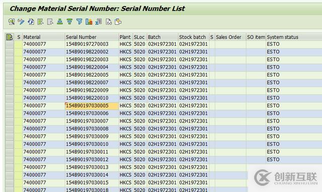Toggle Display/Change mode pencil icon
Screen dimensions: 322x192
pyautogui.click(x=21, y=22)
